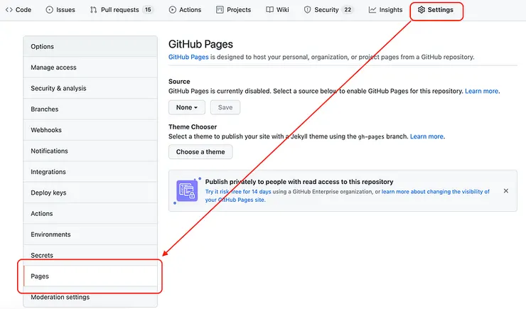Select Secrets in the sidebar
Viewport: 526px width, 309px height.
90,255
